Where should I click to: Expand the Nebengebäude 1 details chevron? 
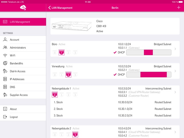pyautogui.click(x=175, y=92)
